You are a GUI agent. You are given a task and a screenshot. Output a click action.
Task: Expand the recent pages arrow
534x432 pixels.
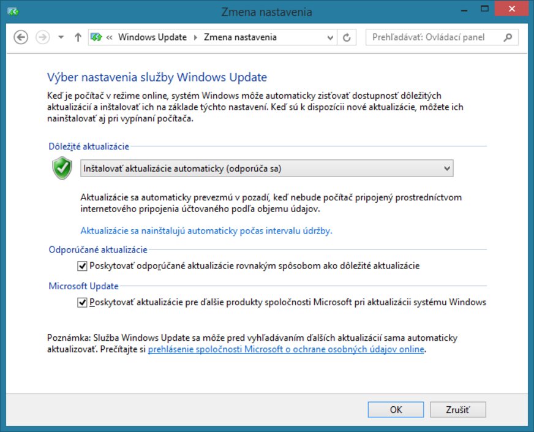coord(61,37)
